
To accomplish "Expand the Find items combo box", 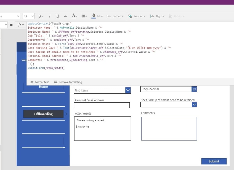I will 128,90.
